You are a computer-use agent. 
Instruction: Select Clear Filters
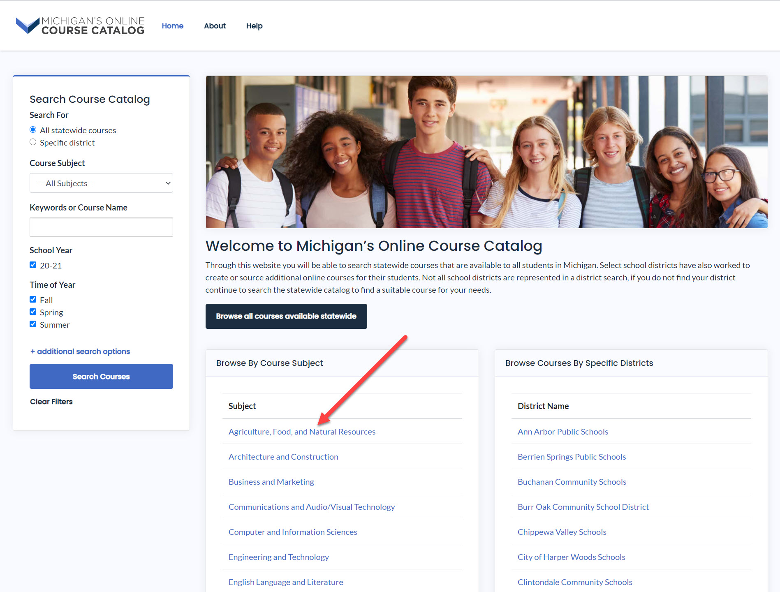pos(51,401)
